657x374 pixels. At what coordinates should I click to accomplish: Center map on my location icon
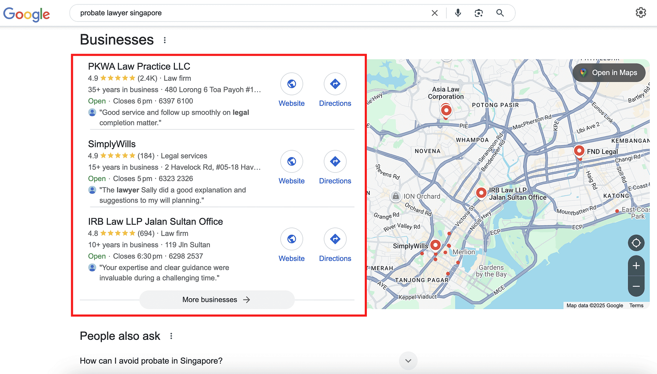click(x=636, y=243)
